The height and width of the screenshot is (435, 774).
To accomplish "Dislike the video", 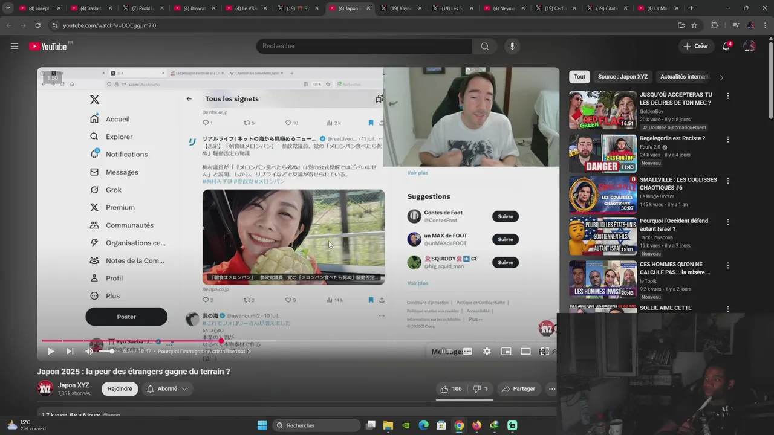I will point(480,389).
